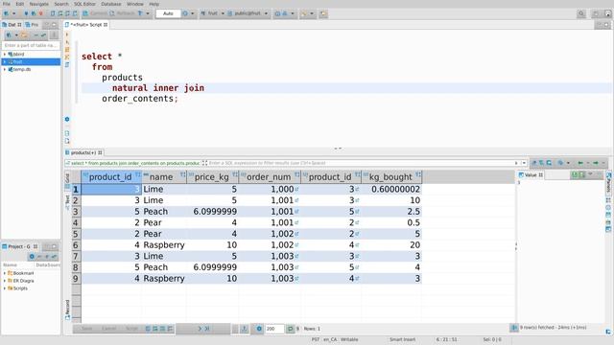This screenshot has width=614, height=345.
Task: Click the product_id first column header
Action: click(x=110, y=177)
